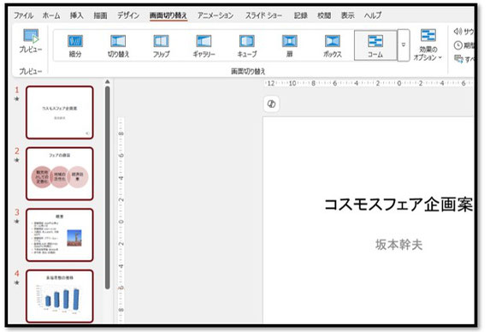Select the コーム transition effect
The height and width of the screenshot is (332, 490).
[x=375, y=45]
